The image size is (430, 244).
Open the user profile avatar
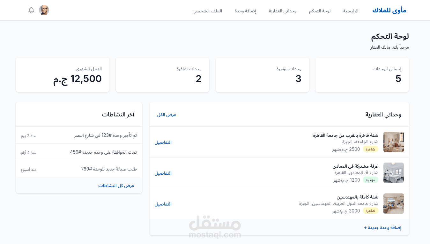click(44, 10)
